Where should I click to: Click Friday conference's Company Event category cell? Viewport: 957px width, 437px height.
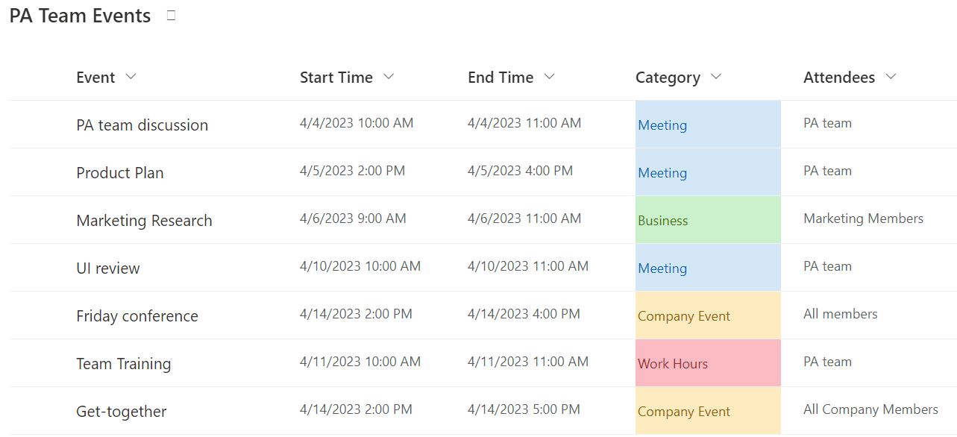707,315
